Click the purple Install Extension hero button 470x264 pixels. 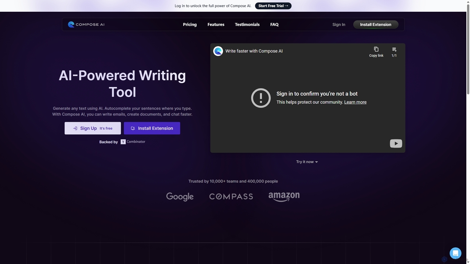pyautogui.click(x=152, y=128)
